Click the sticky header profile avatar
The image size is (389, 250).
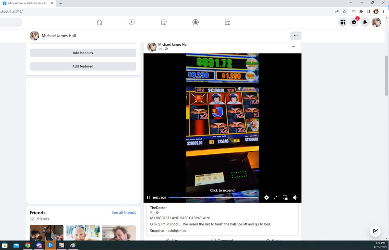pos(34,36)
